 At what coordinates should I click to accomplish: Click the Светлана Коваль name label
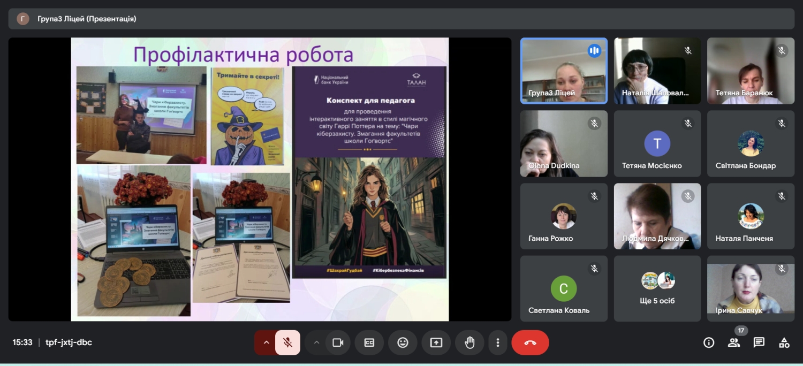pyautogui.click(x=559, y=310)
